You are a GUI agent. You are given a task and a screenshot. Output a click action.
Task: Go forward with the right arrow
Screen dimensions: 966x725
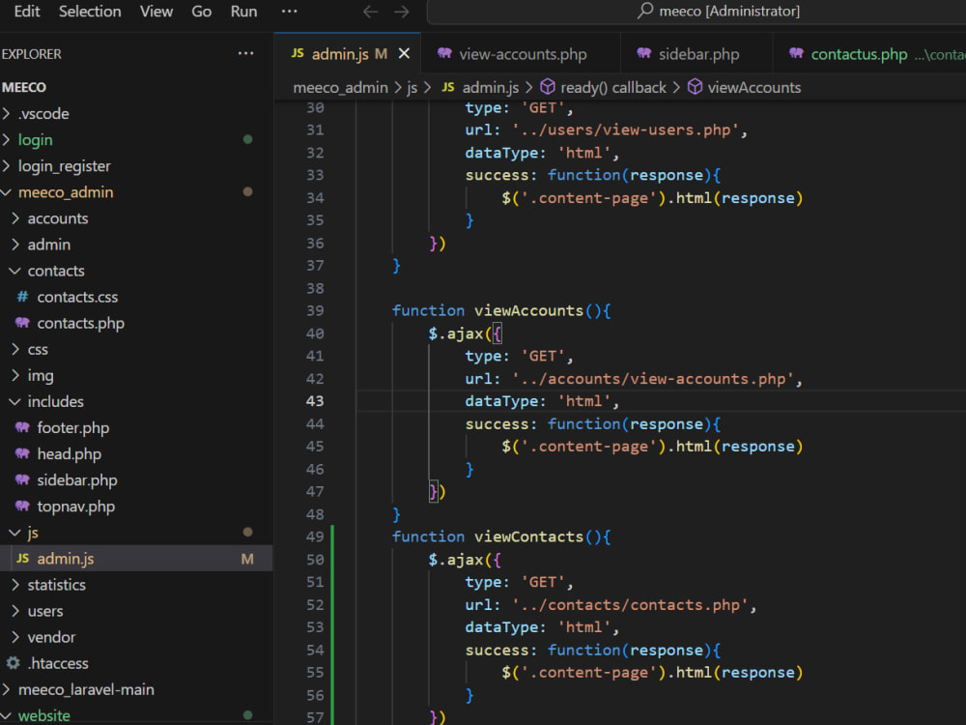pyautogui.click(x=402, y=12)
